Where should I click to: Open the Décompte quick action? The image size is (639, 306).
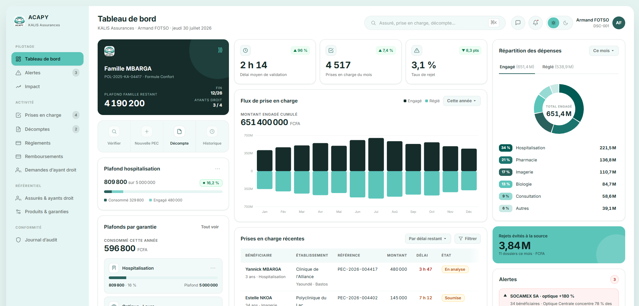tap(179, 137)
